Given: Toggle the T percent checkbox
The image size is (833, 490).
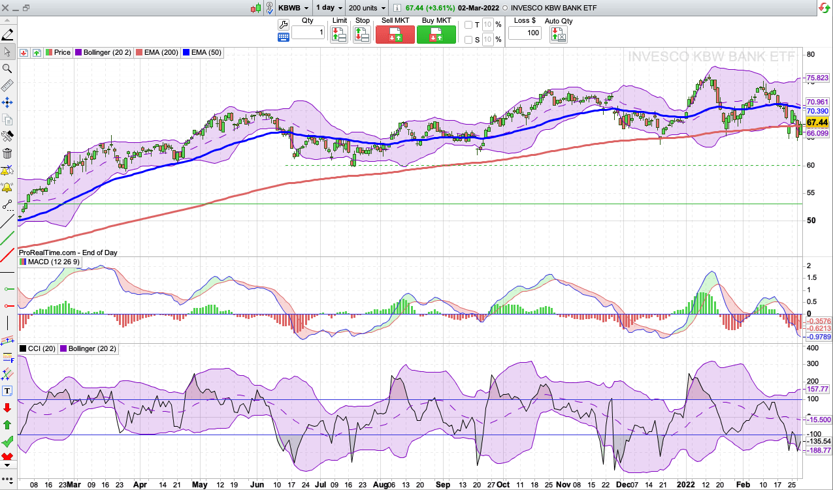Looking at the screenshot, I should click(x=468, y=25).
